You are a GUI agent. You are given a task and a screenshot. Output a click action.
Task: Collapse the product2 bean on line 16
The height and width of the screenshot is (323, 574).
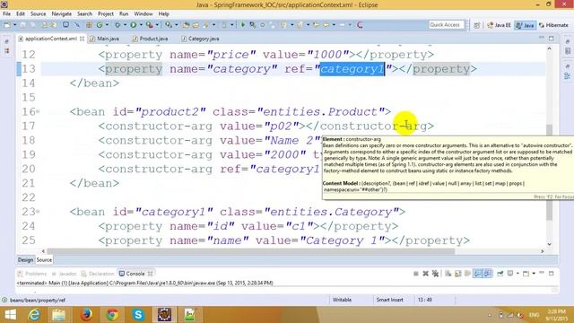(x=38, y=111)
